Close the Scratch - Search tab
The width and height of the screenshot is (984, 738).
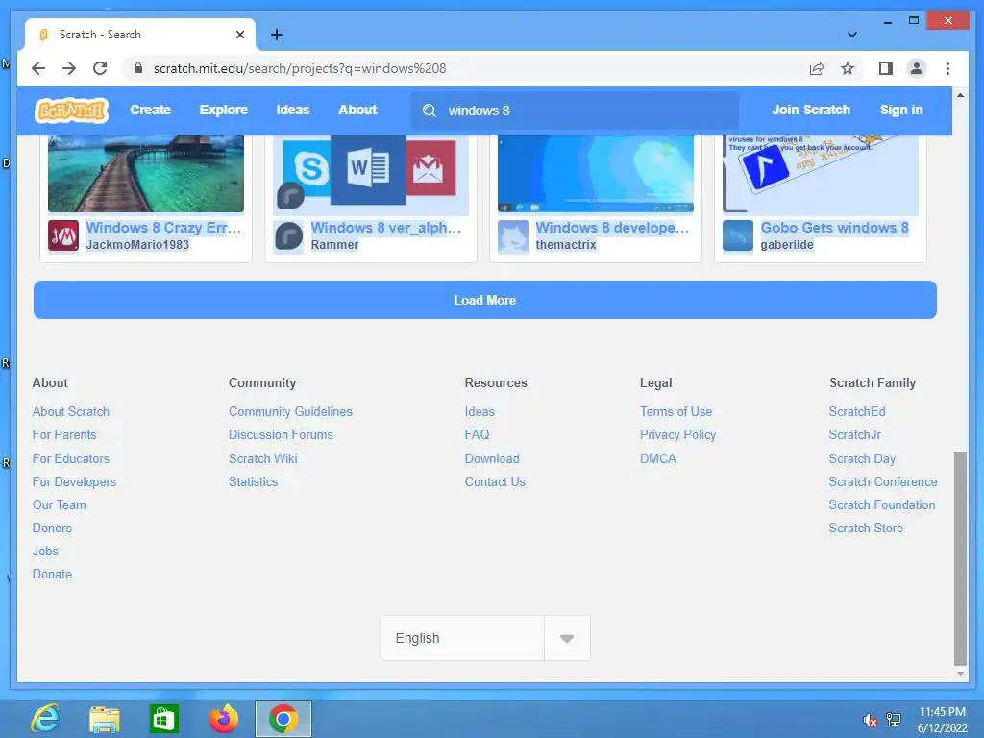(x=239, y=35)
